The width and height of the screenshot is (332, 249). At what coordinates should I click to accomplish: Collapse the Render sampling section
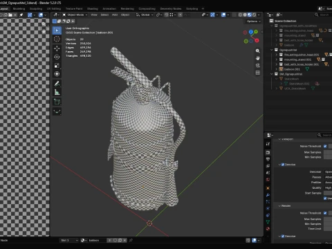click(x=279, y=206)
